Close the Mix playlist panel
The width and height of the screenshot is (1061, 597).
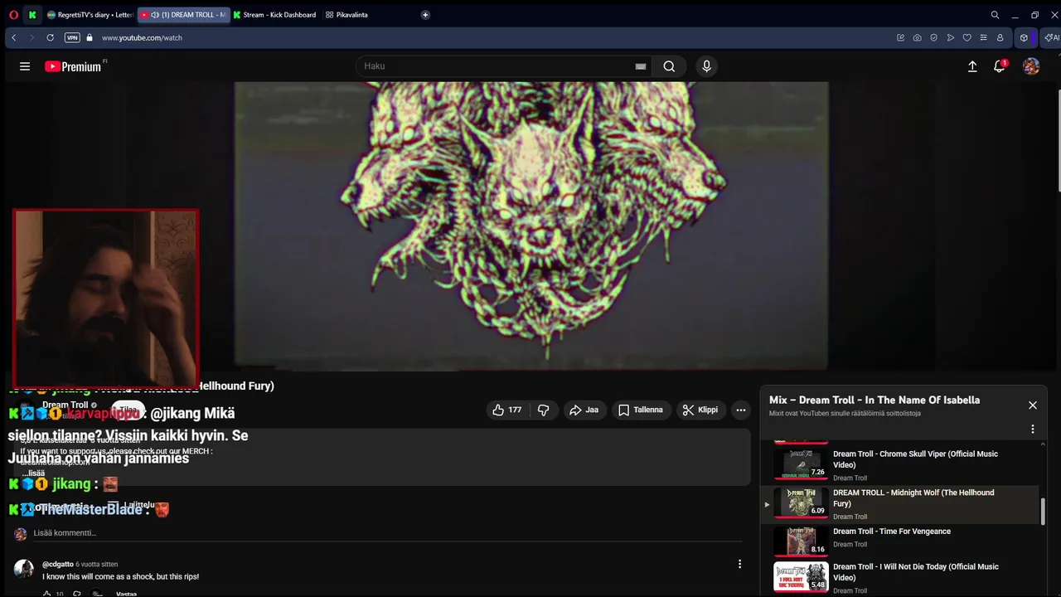click(x=1033, y=405)
